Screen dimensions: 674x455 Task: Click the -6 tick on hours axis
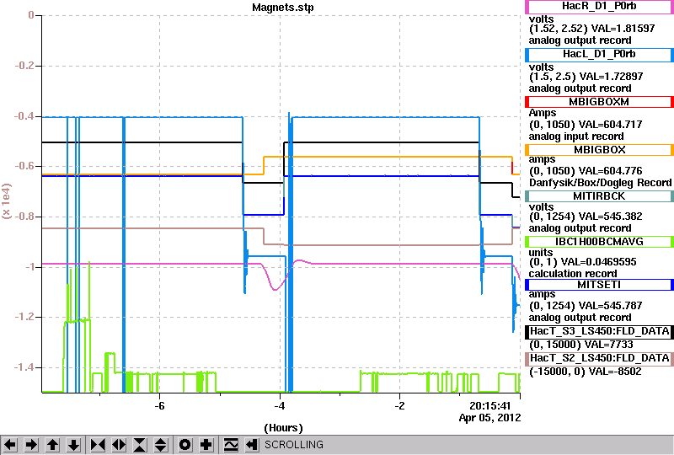tap(159, 406)
